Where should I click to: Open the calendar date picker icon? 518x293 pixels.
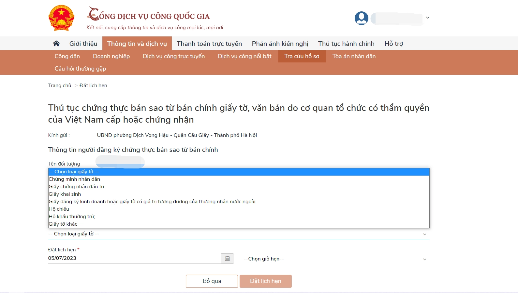(x=228, y=259)
